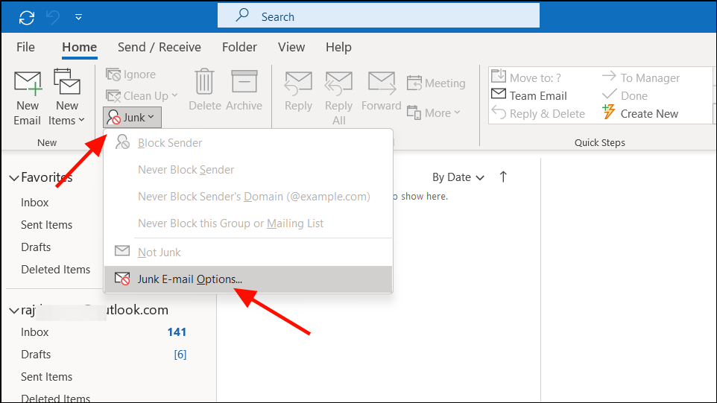Choose Never Block this Group or Mailing List
This screenshot has height=403, width=717.
[248, 223]
